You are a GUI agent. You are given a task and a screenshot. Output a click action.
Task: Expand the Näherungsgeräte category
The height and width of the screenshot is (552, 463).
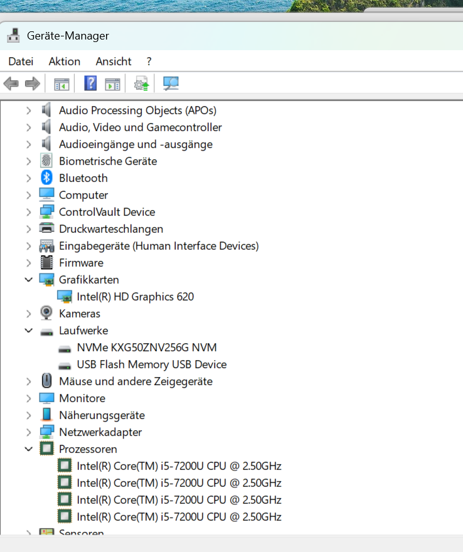tap(28, 415)
